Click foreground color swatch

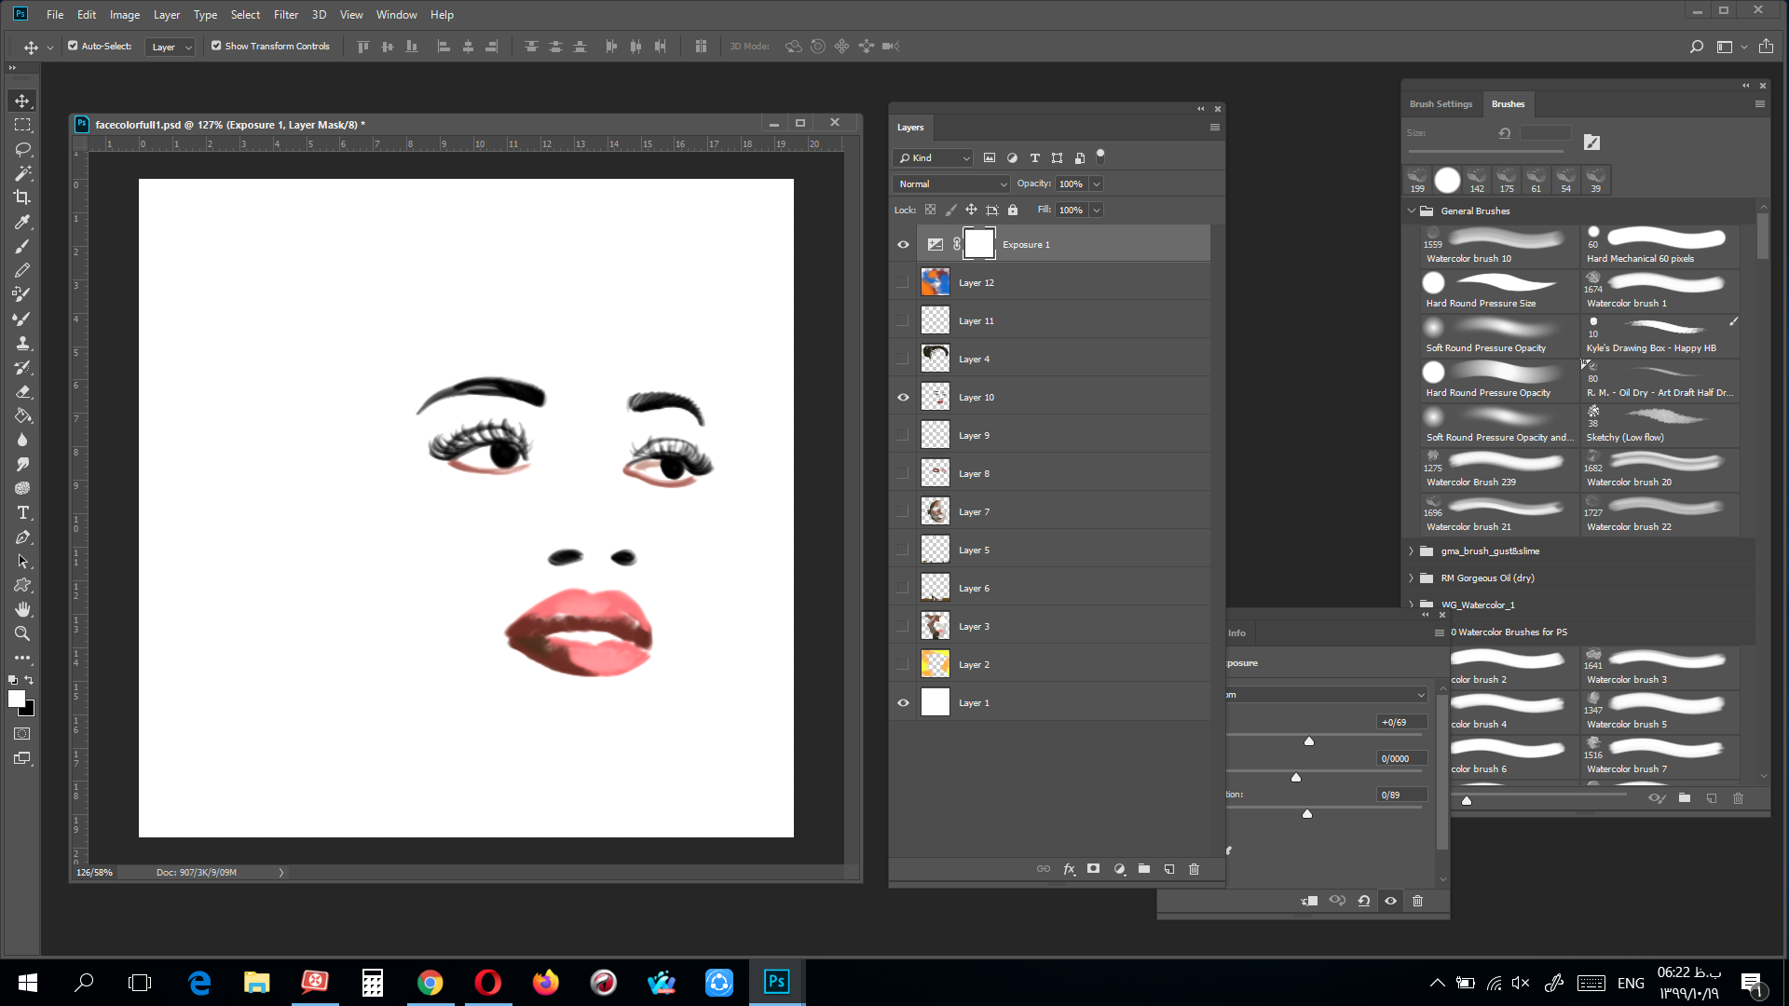[x=16, y=699]
